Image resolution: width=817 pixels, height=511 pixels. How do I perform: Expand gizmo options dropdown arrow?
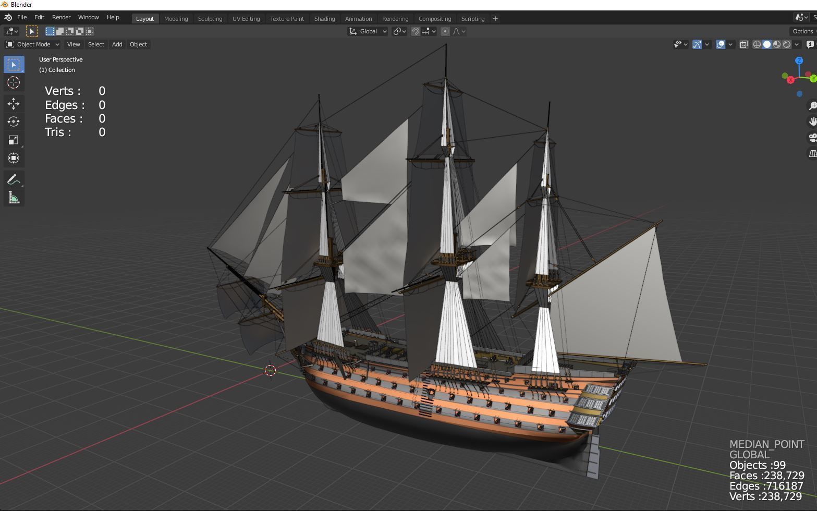(707, 44)
